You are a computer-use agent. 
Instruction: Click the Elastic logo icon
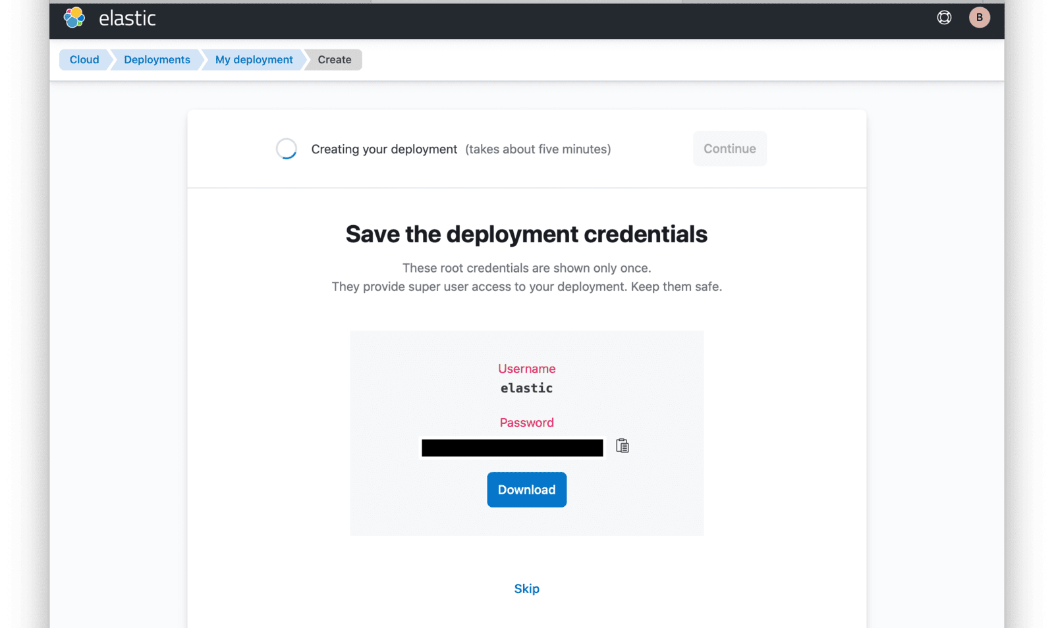[x=74, y=18]
